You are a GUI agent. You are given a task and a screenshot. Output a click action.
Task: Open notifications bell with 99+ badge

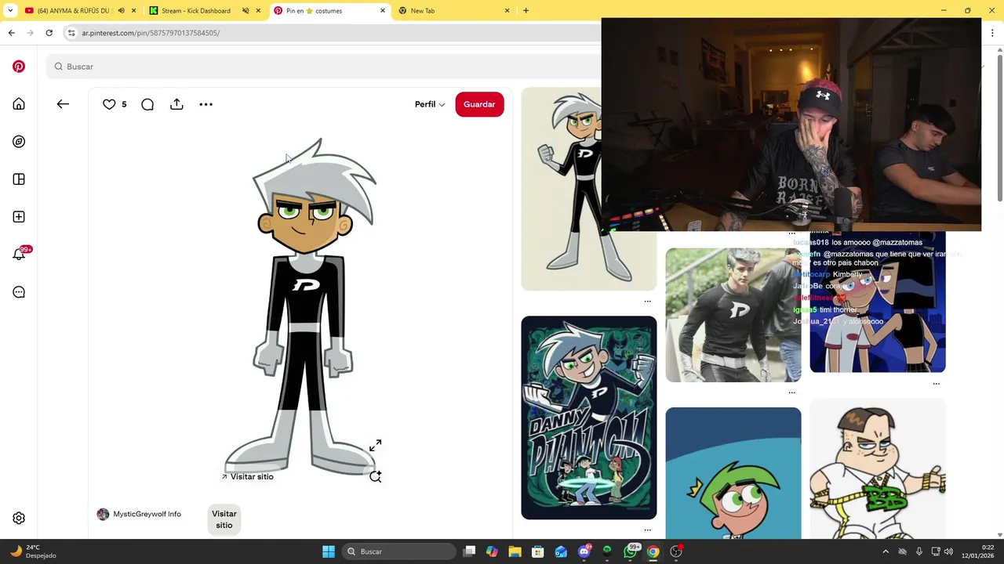coord(20,254)
